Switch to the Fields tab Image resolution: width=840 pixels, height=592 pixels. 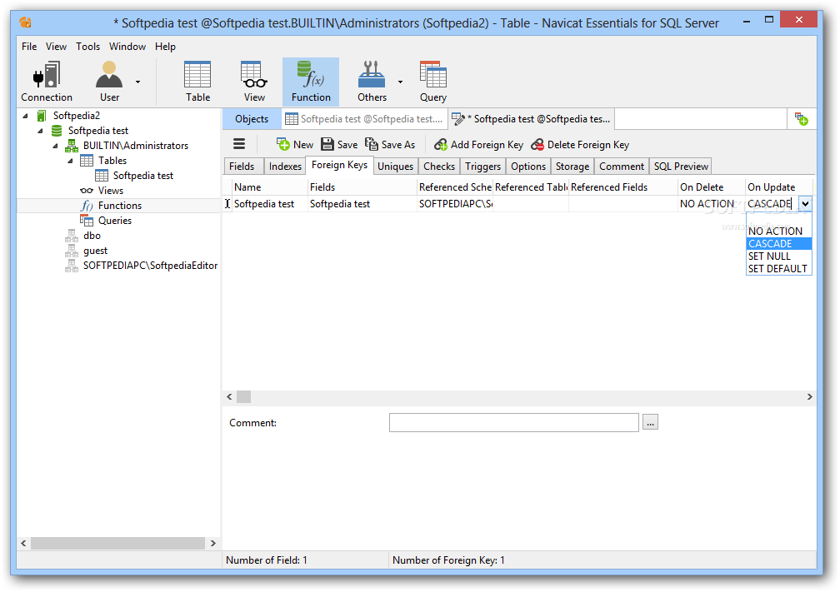pos(242,167)
